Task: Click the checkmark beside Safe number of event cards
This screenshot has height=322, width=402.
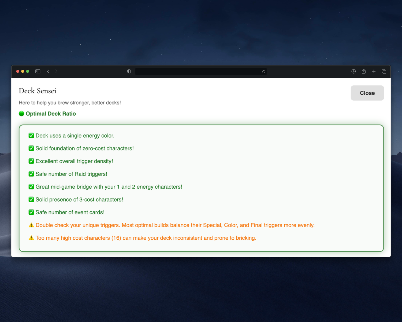Action: point(31,212)
